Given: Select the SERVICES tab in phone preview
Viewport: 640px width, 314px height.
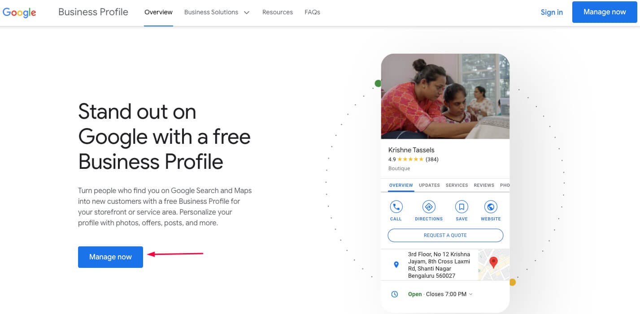Looking at the screenshot, I should click(457, 185).
